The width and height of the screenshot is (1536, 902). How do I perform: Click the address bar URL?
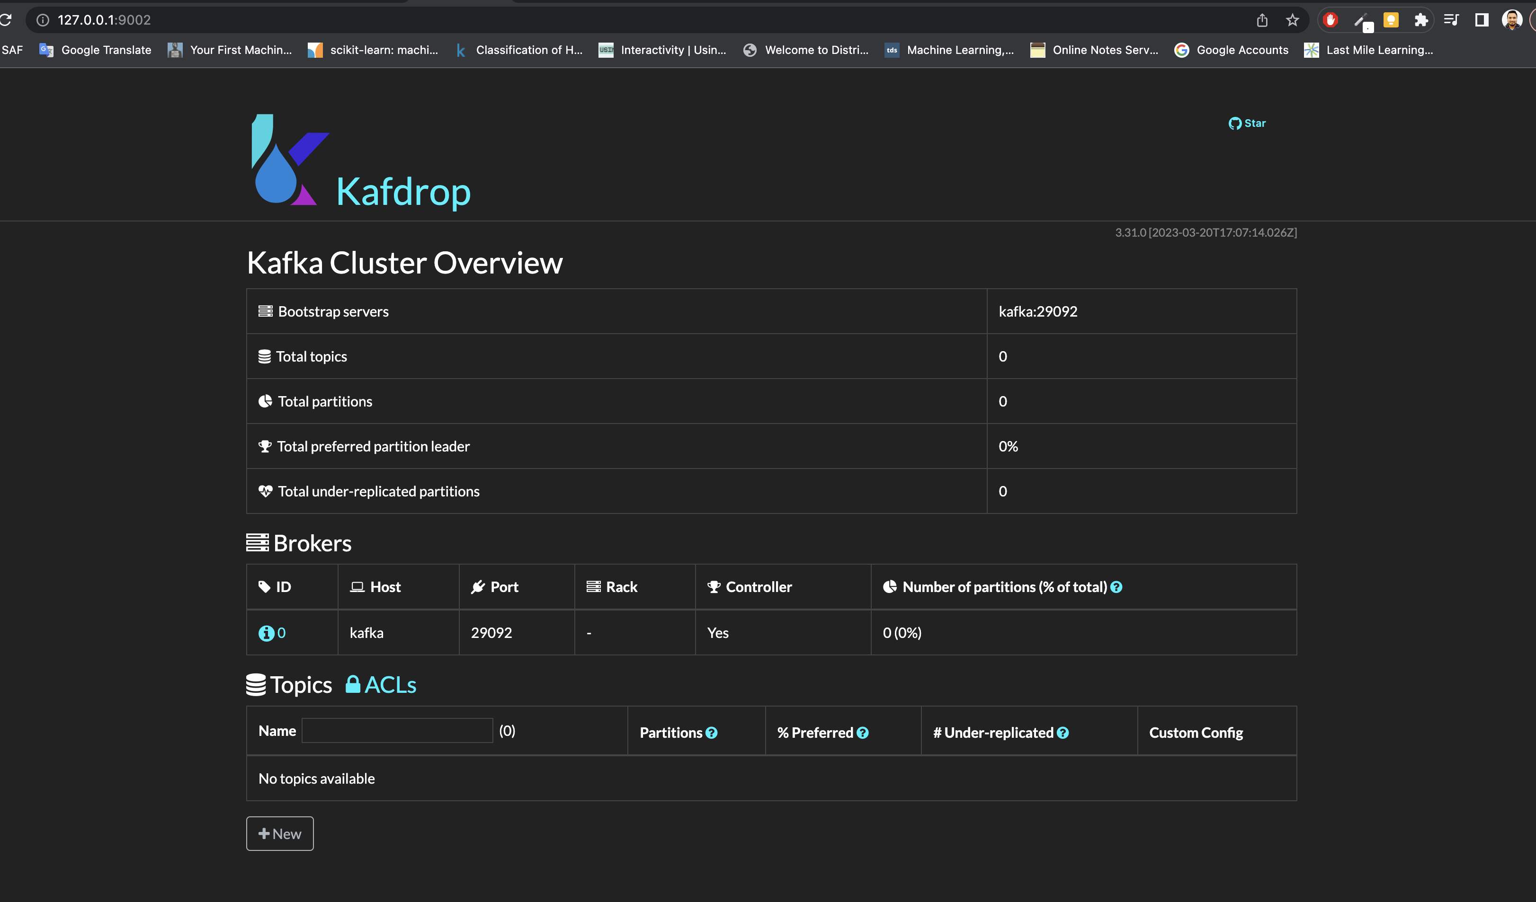(x=104, y=20)
